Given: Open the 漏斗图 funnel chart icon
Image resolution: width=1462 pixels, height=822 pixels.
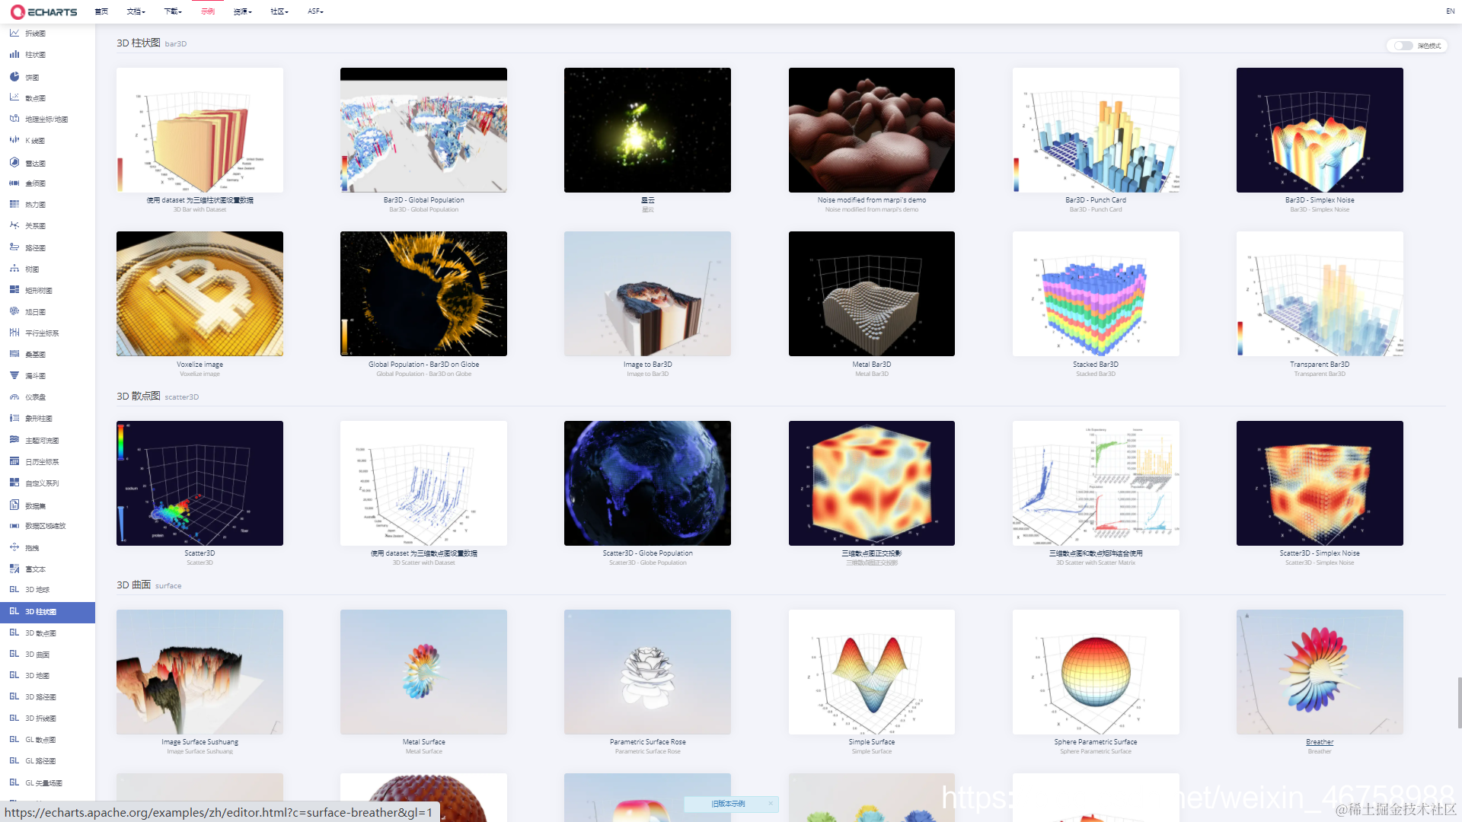Looking at the screenshot, I should pyautogui.click(x=14, y=375).
